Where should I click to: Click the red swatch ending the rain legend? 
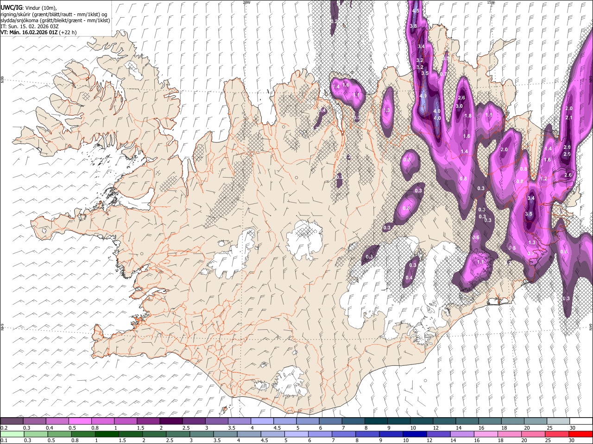pyautogui.click(x=580, y=434)
